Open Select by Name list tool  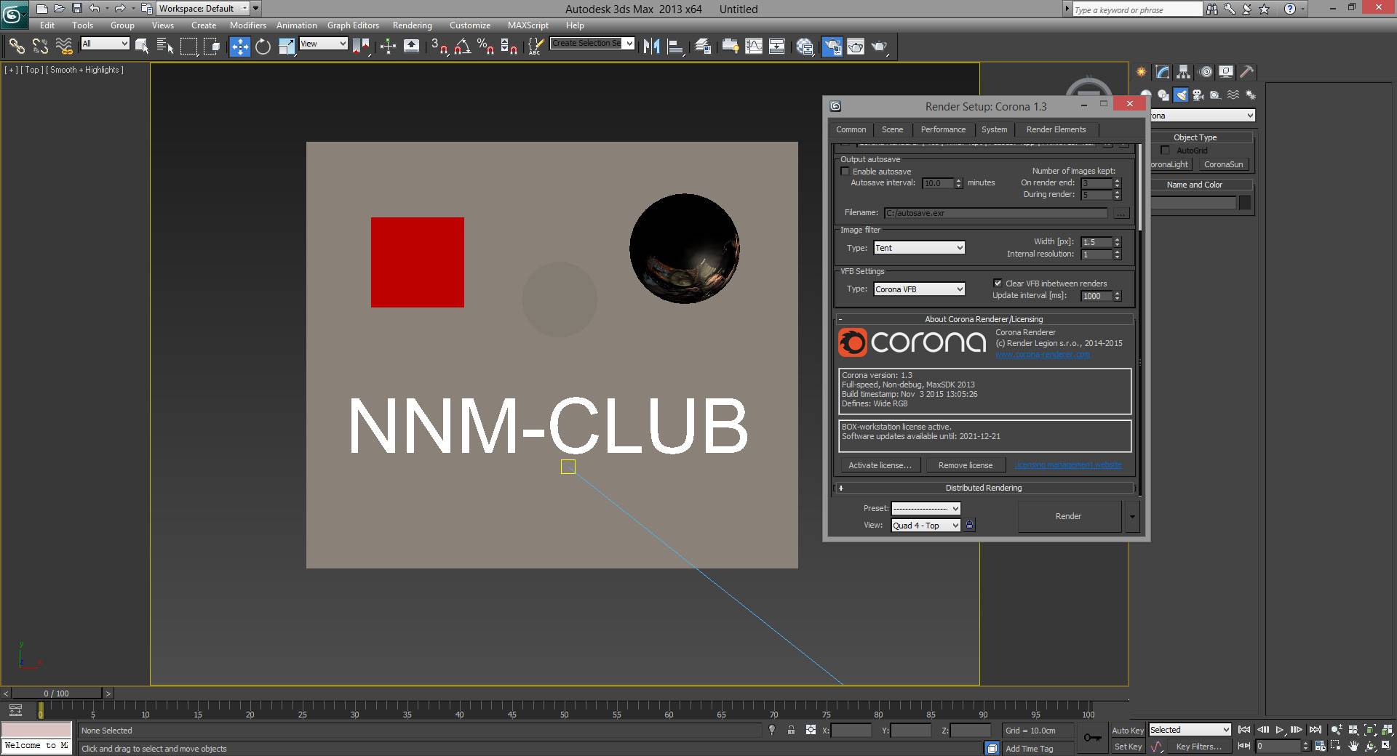[x=165, y=47]
